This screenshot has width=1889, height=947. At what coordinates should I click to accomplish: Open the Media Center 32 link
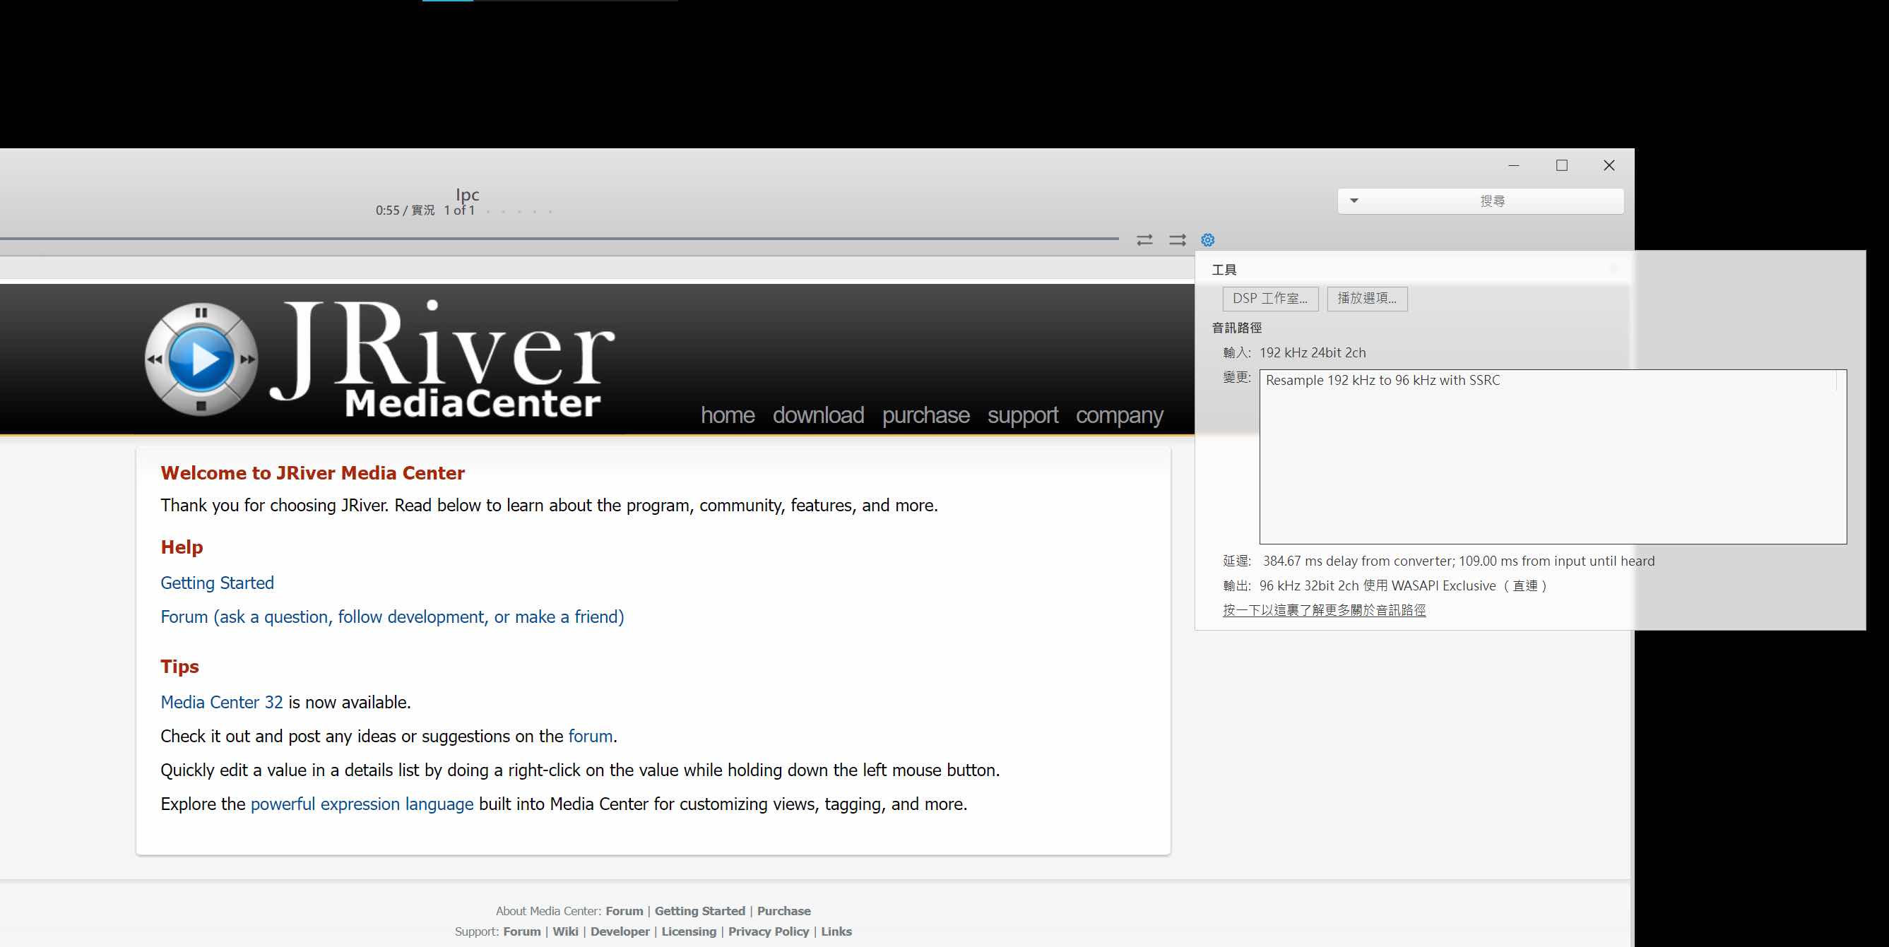point(221,702)
